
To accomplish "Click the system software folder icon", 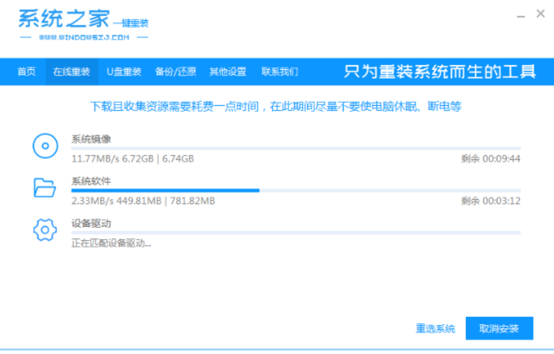I will point(44,188).
